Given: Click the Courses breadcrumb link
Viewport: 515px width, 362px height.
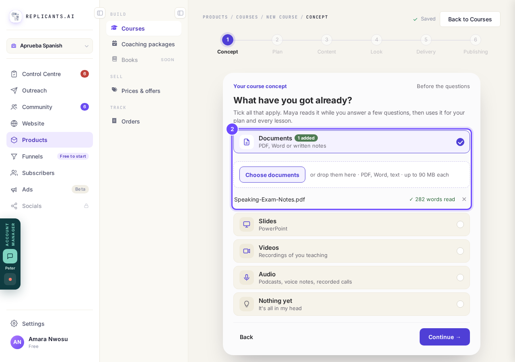Looking at the screenshot, I should coord(247,17).
